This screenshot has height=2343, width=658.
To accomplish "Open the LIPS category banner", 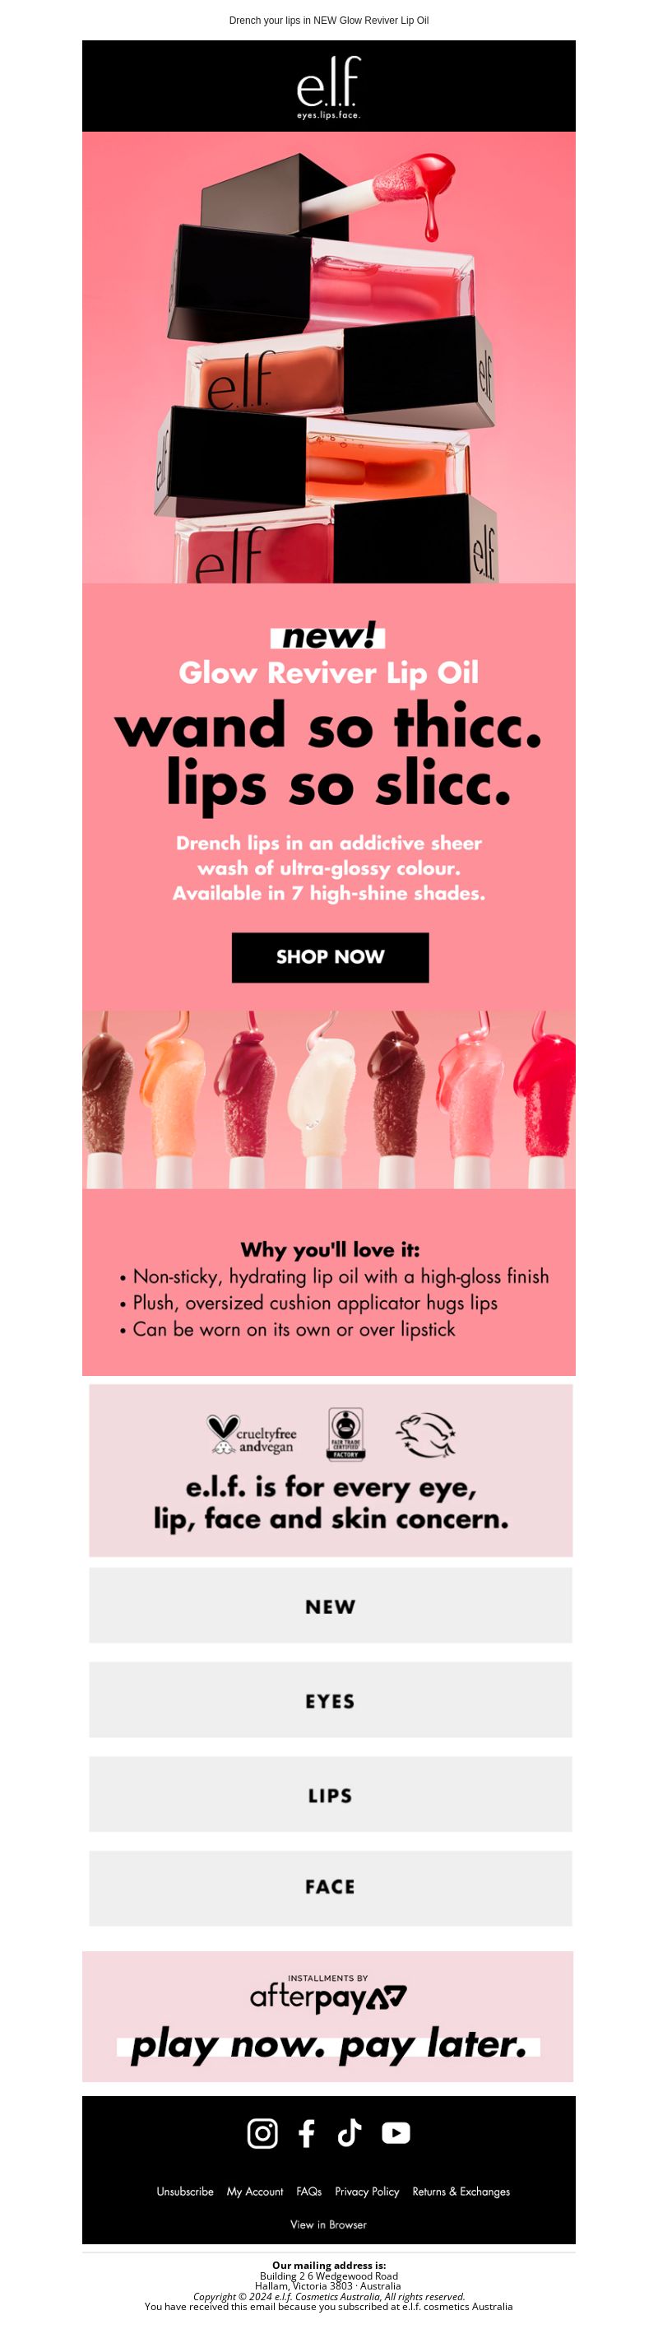I will tap(331, 1795).
